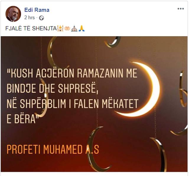Click the KUSH AGJËRON RAMAZANIN ME line

click(x=72, y=73)
